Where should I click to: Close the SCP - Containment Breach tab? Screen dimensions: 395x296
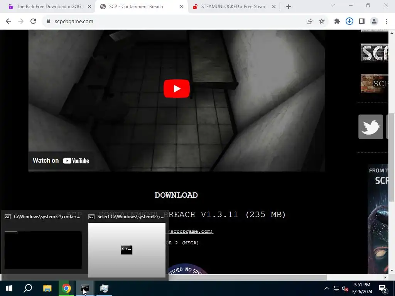pyautogui.click(x=182, y=7)
